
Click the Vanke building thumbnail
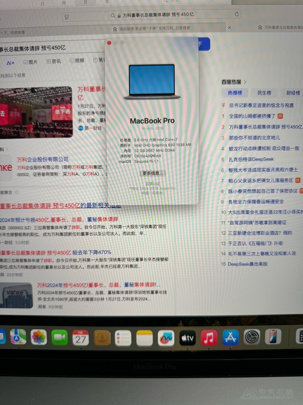pos(16,295)
